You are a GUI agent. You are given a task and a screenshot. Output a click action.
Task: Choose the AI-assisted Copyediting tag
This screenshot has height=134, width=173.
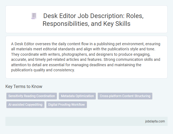pyautogui.click(x=25, y=105)
